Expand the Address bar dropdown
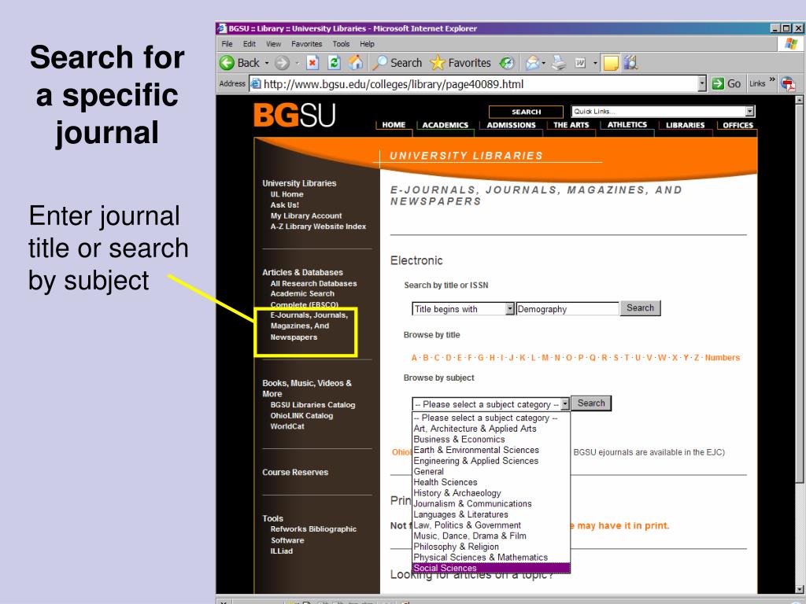Viewport: 806px width, 604px height. click(702, 83)
